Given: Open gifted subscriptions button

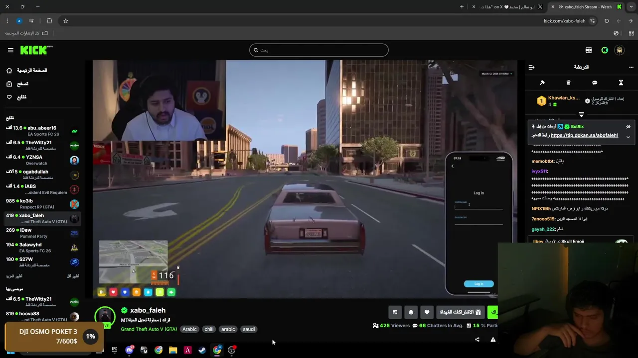Looking at the screenshot, I should pos(460,312).
